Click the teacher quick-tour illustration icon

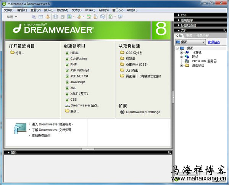[x=20, y=129]
